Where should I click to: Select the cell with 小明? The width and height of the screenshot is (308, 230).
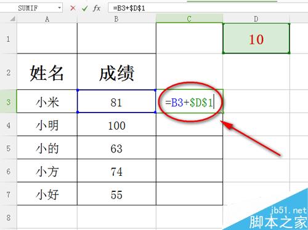coord(47,124)
